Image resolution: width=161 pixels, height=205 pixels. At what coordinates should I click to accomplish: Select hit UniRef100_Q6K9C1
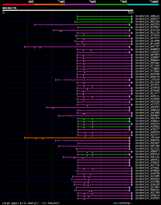point(147,160)
